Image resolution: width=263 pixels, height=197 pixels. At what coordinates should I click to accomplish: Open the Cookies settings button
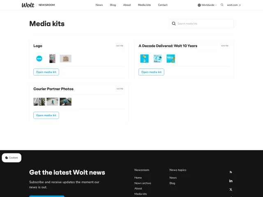[12, 158]
